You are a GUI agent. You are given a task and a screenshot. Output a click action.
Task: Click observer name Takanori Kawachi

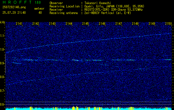point(98,3)
